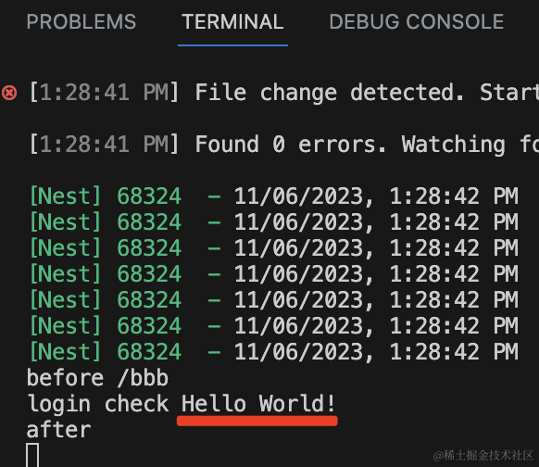Open the DEBUG CONSOLE tab
This screenshot has width=539, height=467.
[x=417, y=21]
